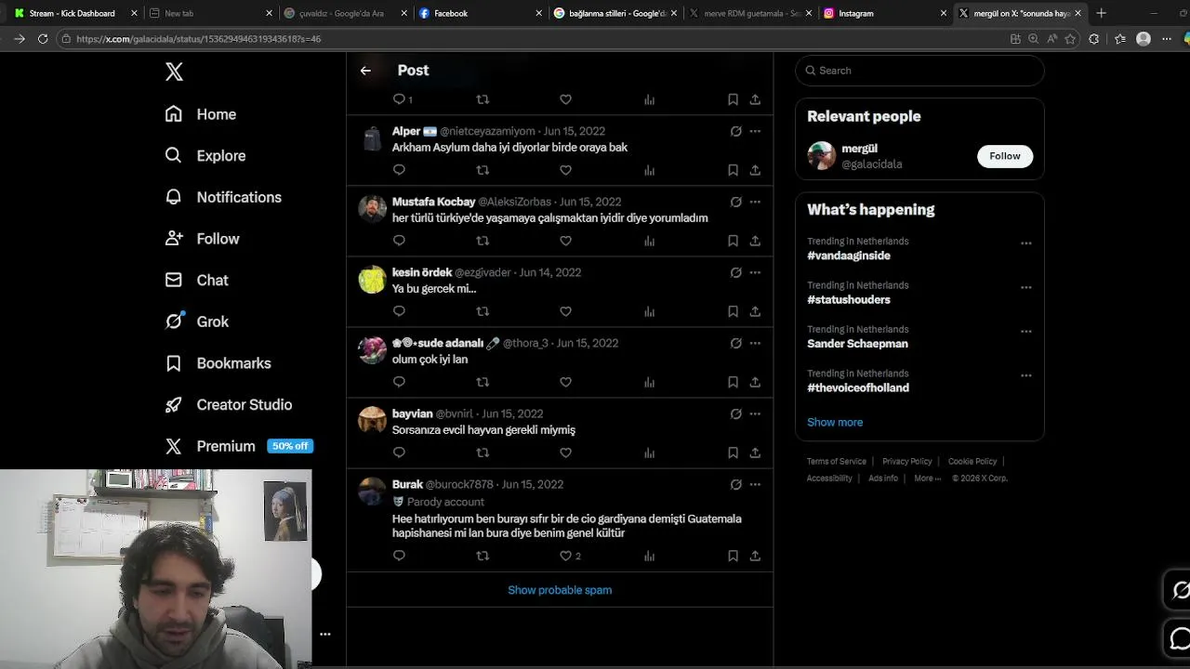The height and width of the screenshot is (669, 1190).
Task: Share sude adanalı's reply
Action: tap(755, 382)
